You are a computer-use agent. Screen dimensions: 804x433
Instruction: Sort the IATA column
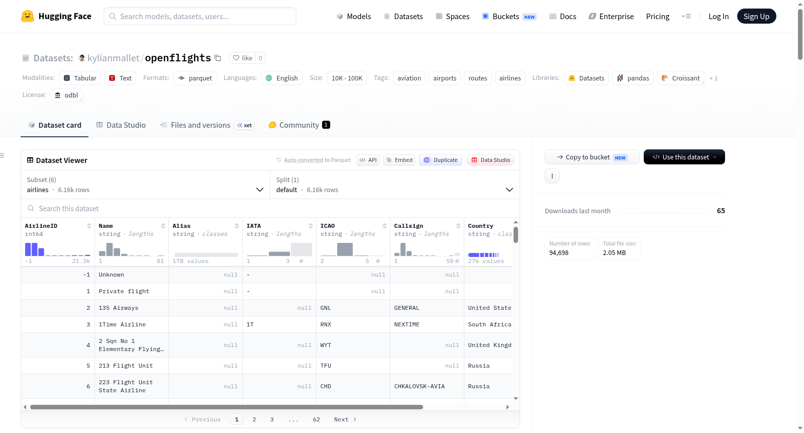point(311,226)
